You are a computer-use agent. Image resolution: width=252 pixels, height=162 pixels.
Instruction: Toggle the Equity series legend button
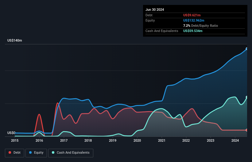point(36,153)
